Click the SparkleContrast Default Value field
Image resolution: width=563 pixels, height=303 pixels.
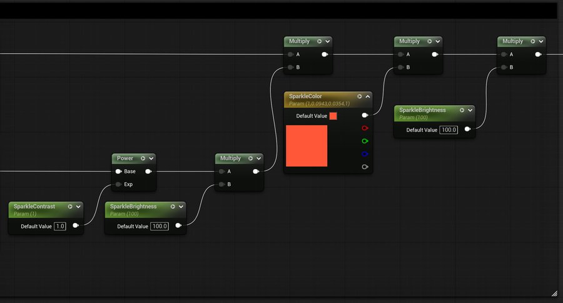60,226
